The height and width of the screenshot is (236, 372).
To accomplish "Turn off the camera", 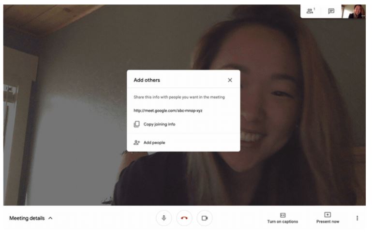I will click(x=205, y=218).
